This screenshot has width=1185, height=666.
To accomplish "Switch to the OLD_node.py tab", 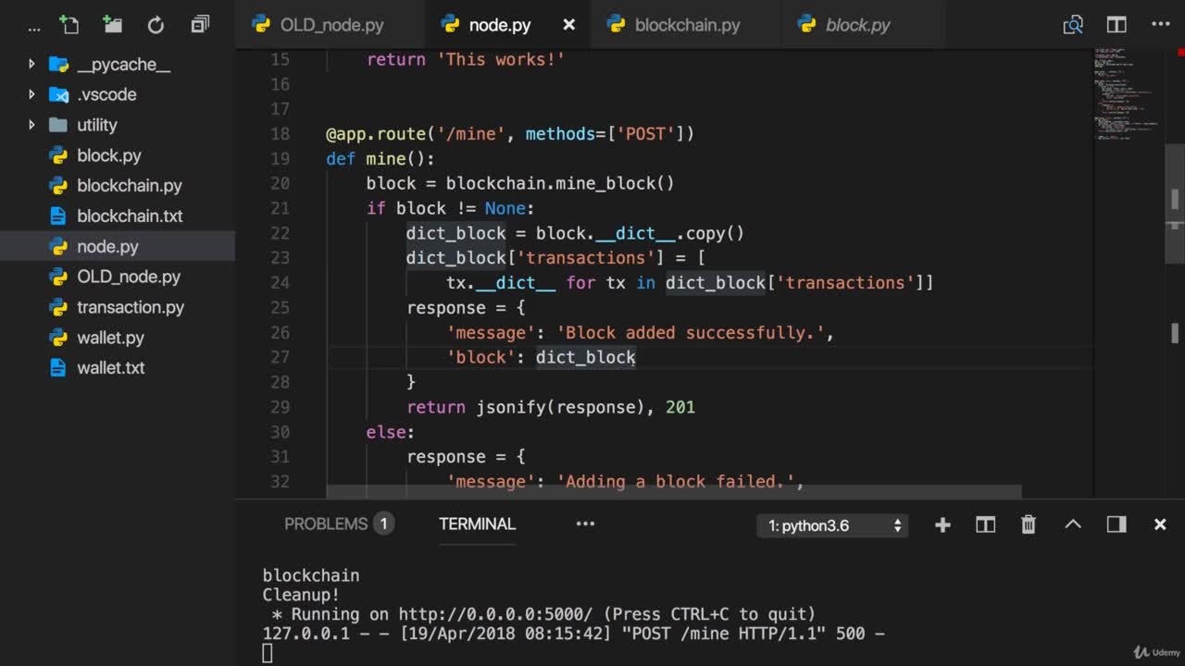I will pyautogui.click(x=331, y=25).
